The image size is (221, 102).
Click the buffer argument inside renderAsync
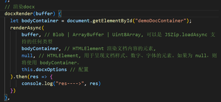pyautogui.click(x=30, y=35)
